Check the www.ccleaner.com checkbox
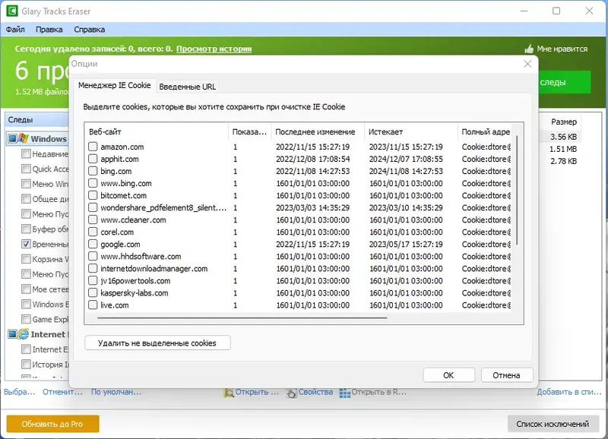This screenshot has height=439, width=608. point(93,219)
